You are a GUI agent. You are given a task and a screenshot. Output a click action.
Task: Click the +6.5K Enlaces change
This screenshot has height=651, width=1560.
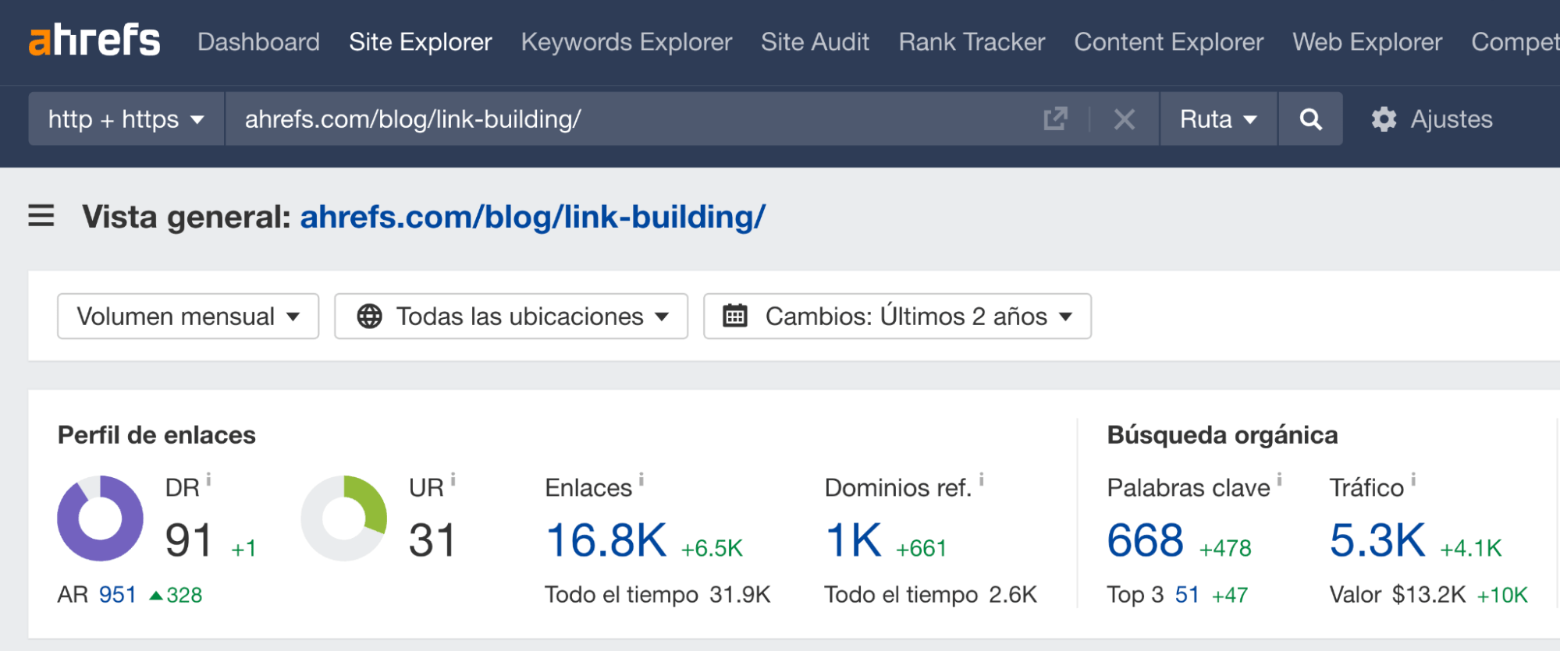pos(712,548)
